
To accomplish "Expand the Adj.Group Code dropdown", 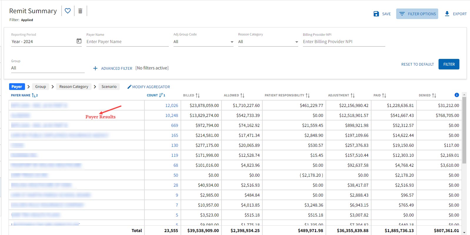I will pos(232,42).
